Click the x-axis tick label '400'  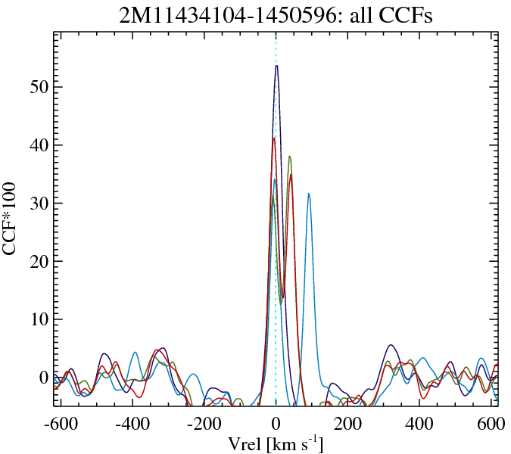(x=419, y=422)
